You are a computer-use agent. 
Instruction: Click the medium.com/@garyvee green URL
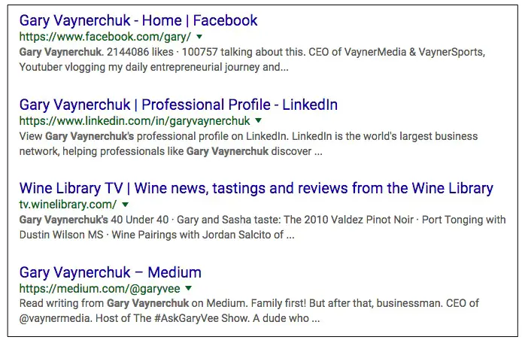pyautogui.click(x=99, y=288)
